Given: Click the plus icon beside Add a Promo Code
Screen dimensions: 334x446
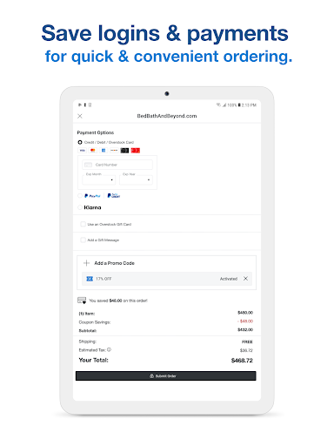Looking at the screenshot, I should [x=86, y=263].
